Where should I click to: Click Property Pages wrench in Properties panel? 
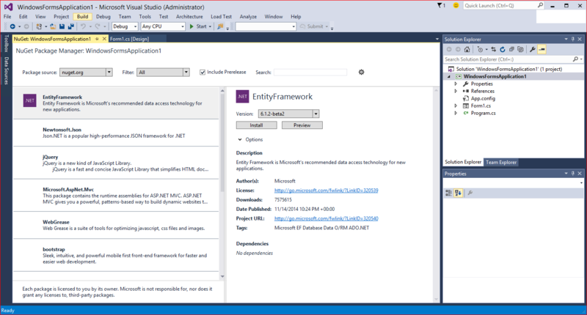click(470, 193)
